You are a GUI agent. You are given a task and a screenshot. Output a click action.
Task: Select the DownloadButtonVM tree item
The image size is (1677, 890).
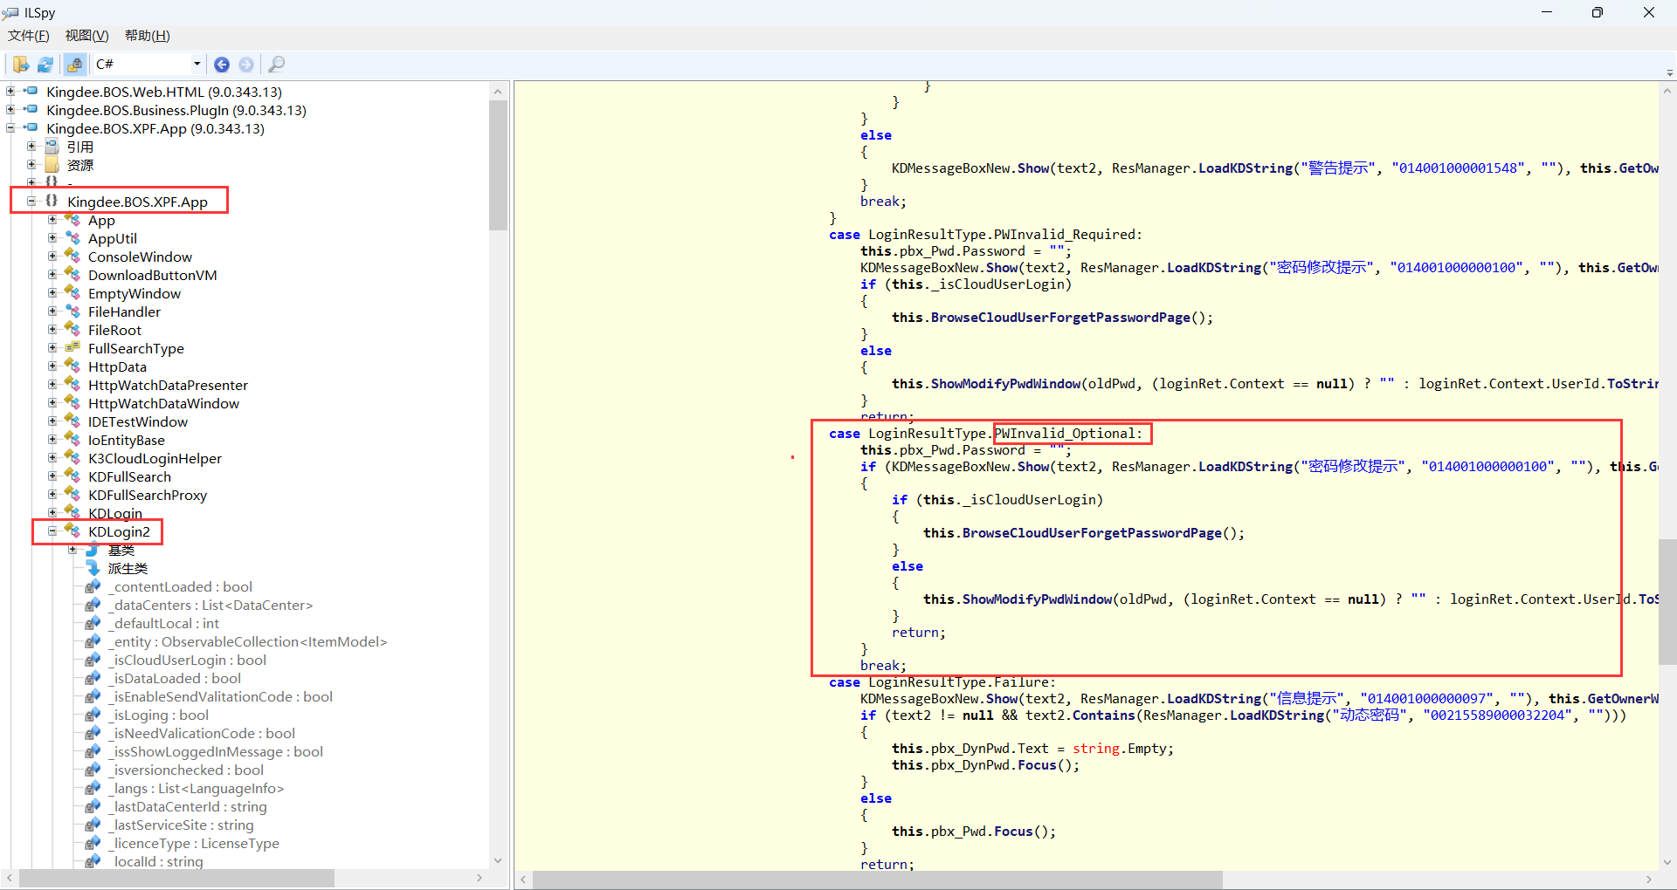click(153, 275)
